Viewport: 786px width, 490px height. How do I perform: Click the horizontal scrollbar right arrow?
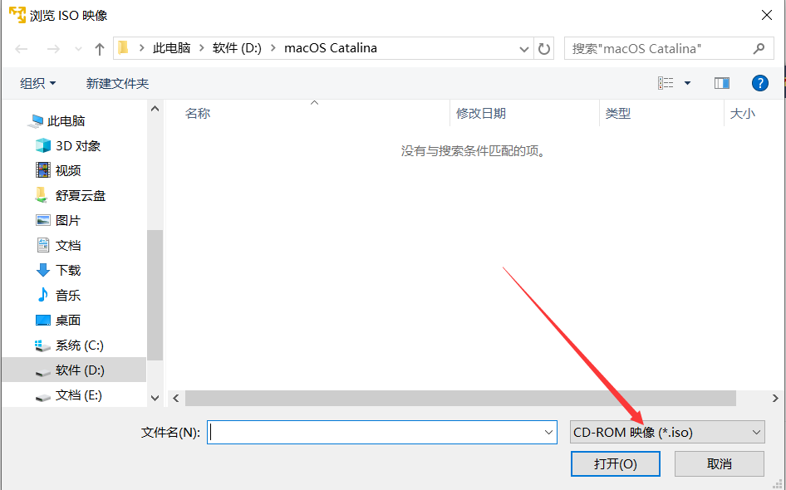(775, 399)
